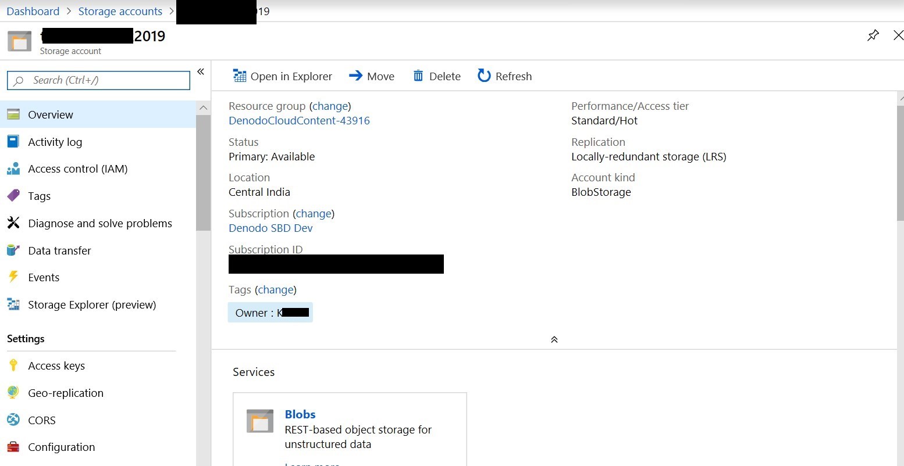Click the BlobStorage account kind value
The width and height of the screenshot is (904, 466).
601,192
